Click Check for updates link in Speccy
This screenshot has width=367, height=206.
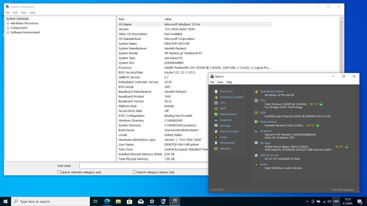[x=343, y=190]
